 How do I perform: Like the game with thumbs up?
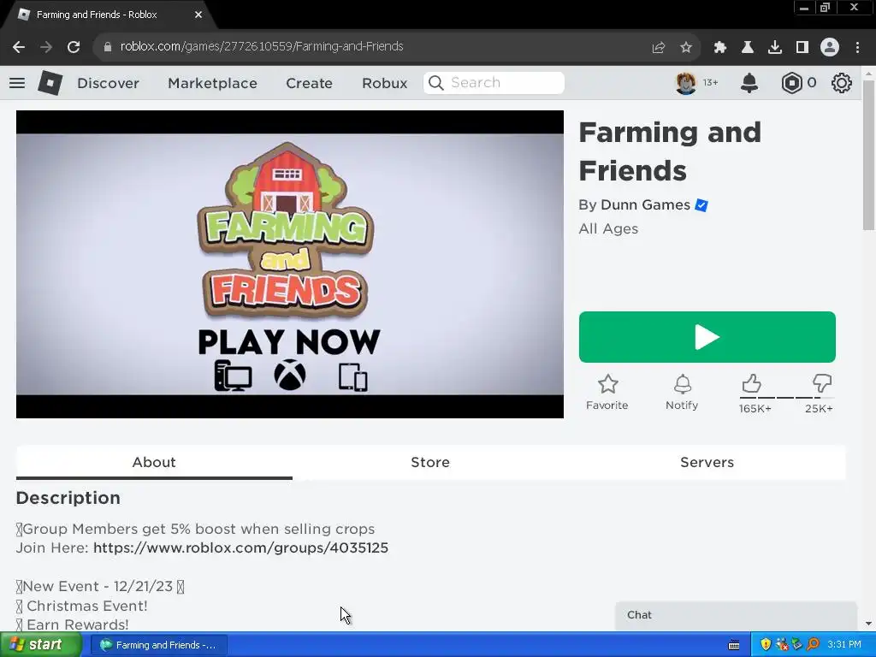751,384
